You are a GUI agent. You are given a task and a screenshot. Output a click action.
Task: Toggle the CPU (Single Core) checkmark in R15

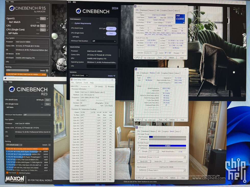[x=47, y=30]
